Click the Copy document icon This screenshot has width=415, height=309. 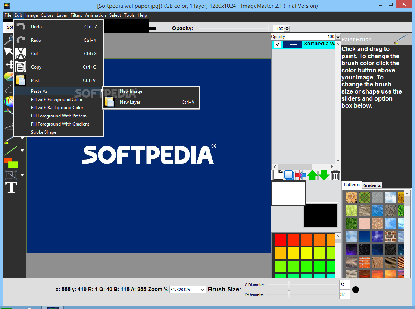coord(21,67)
